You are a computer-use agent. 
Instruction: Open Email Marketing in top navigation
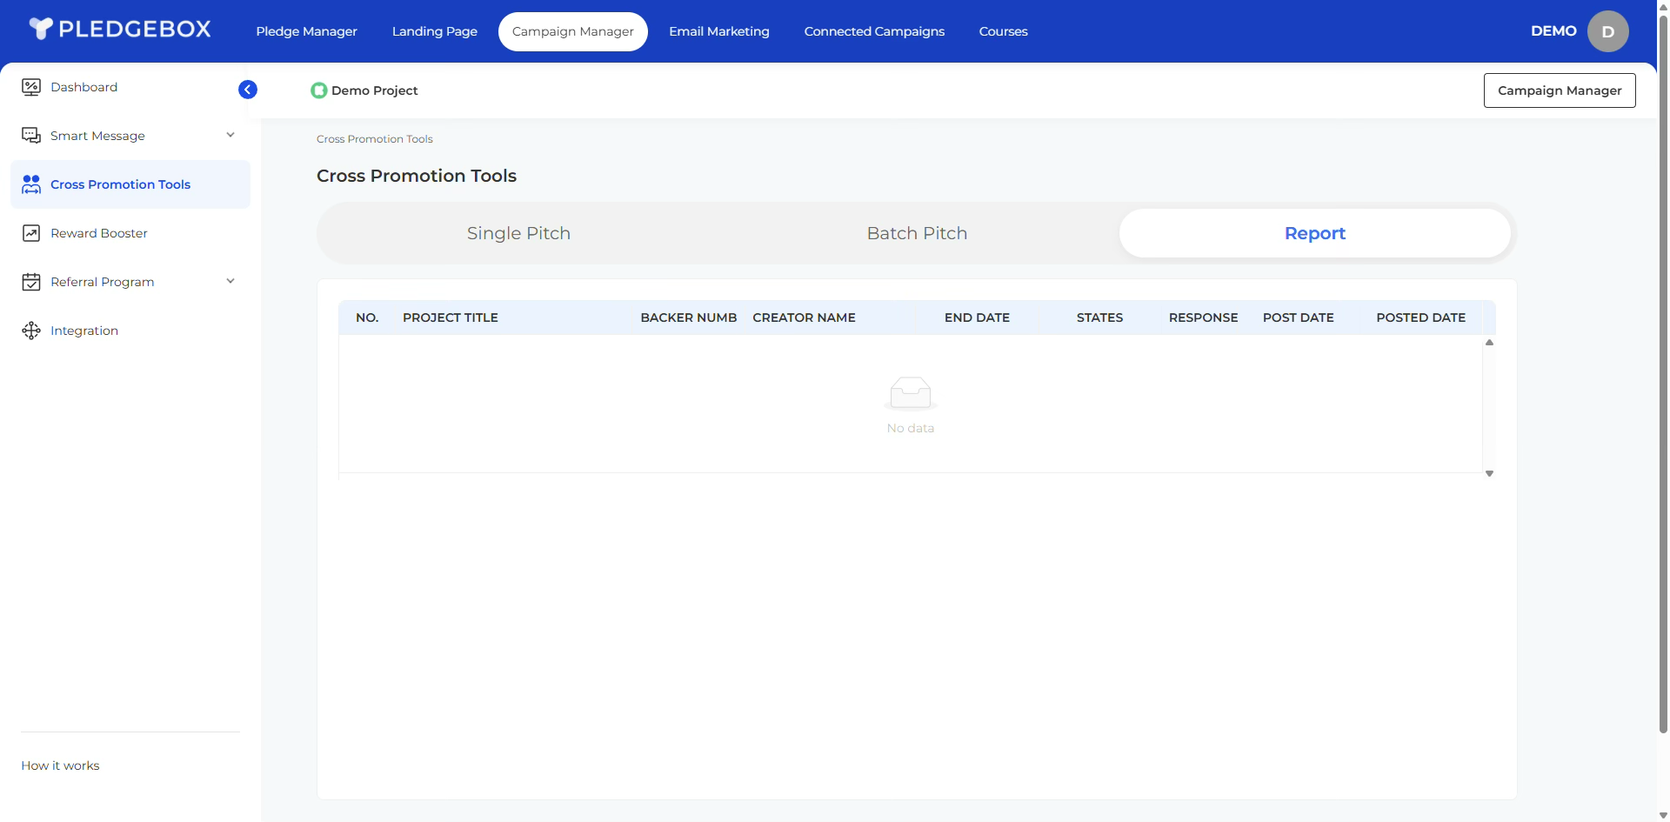click(719, 31)
